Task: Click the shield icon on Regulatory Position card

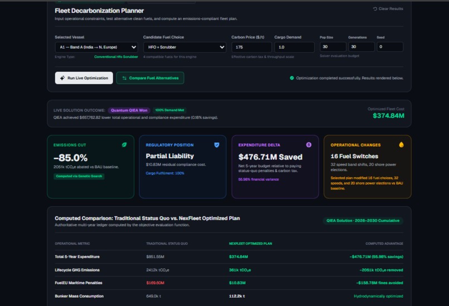Action: coord(217,145)
